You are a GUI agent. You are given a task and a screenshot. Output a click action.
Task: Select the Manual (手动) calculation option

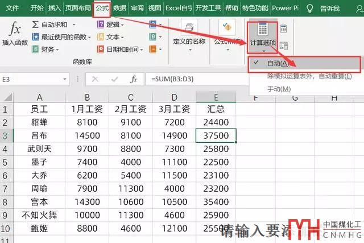point(279,89)
